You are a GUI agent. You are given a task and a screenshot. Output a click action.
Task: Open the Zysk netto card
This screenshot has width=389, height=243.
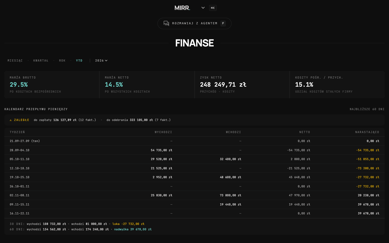tap(242, 85)
